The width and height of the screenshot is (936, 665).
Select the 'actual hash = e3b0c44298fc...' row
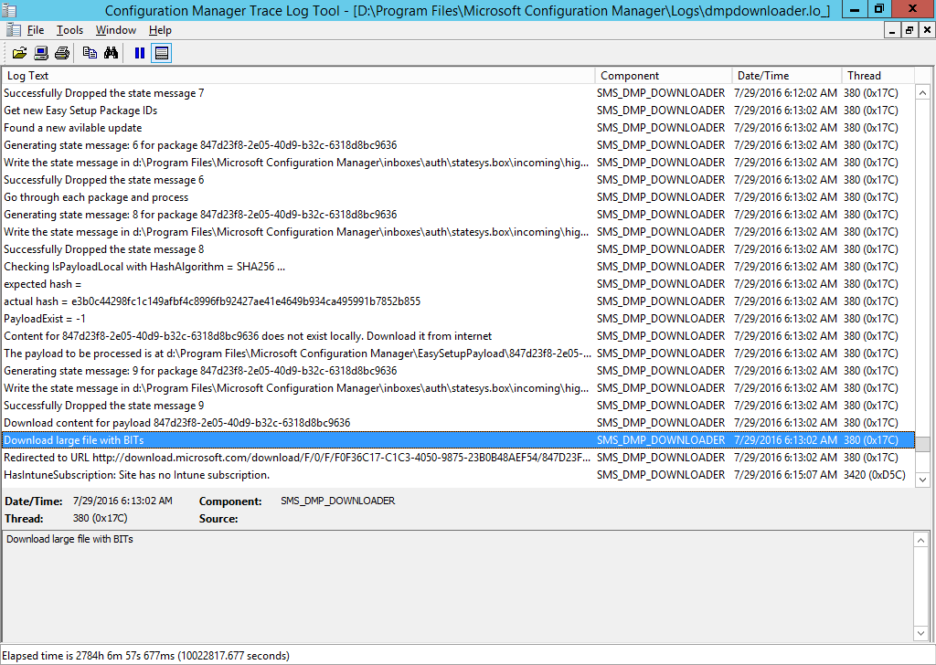coord(458,301)
